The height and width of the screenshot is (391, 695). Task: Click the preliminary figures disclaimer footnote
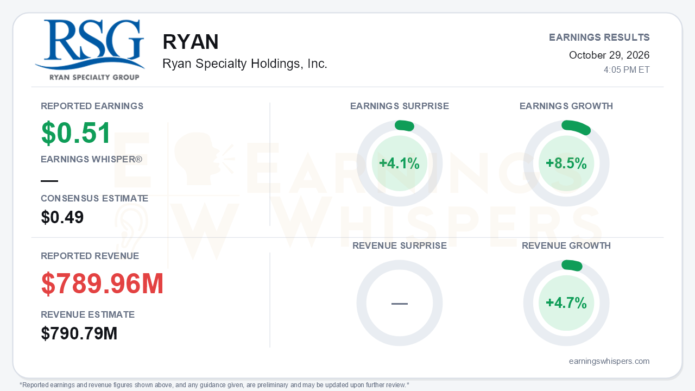coord(214,385)
